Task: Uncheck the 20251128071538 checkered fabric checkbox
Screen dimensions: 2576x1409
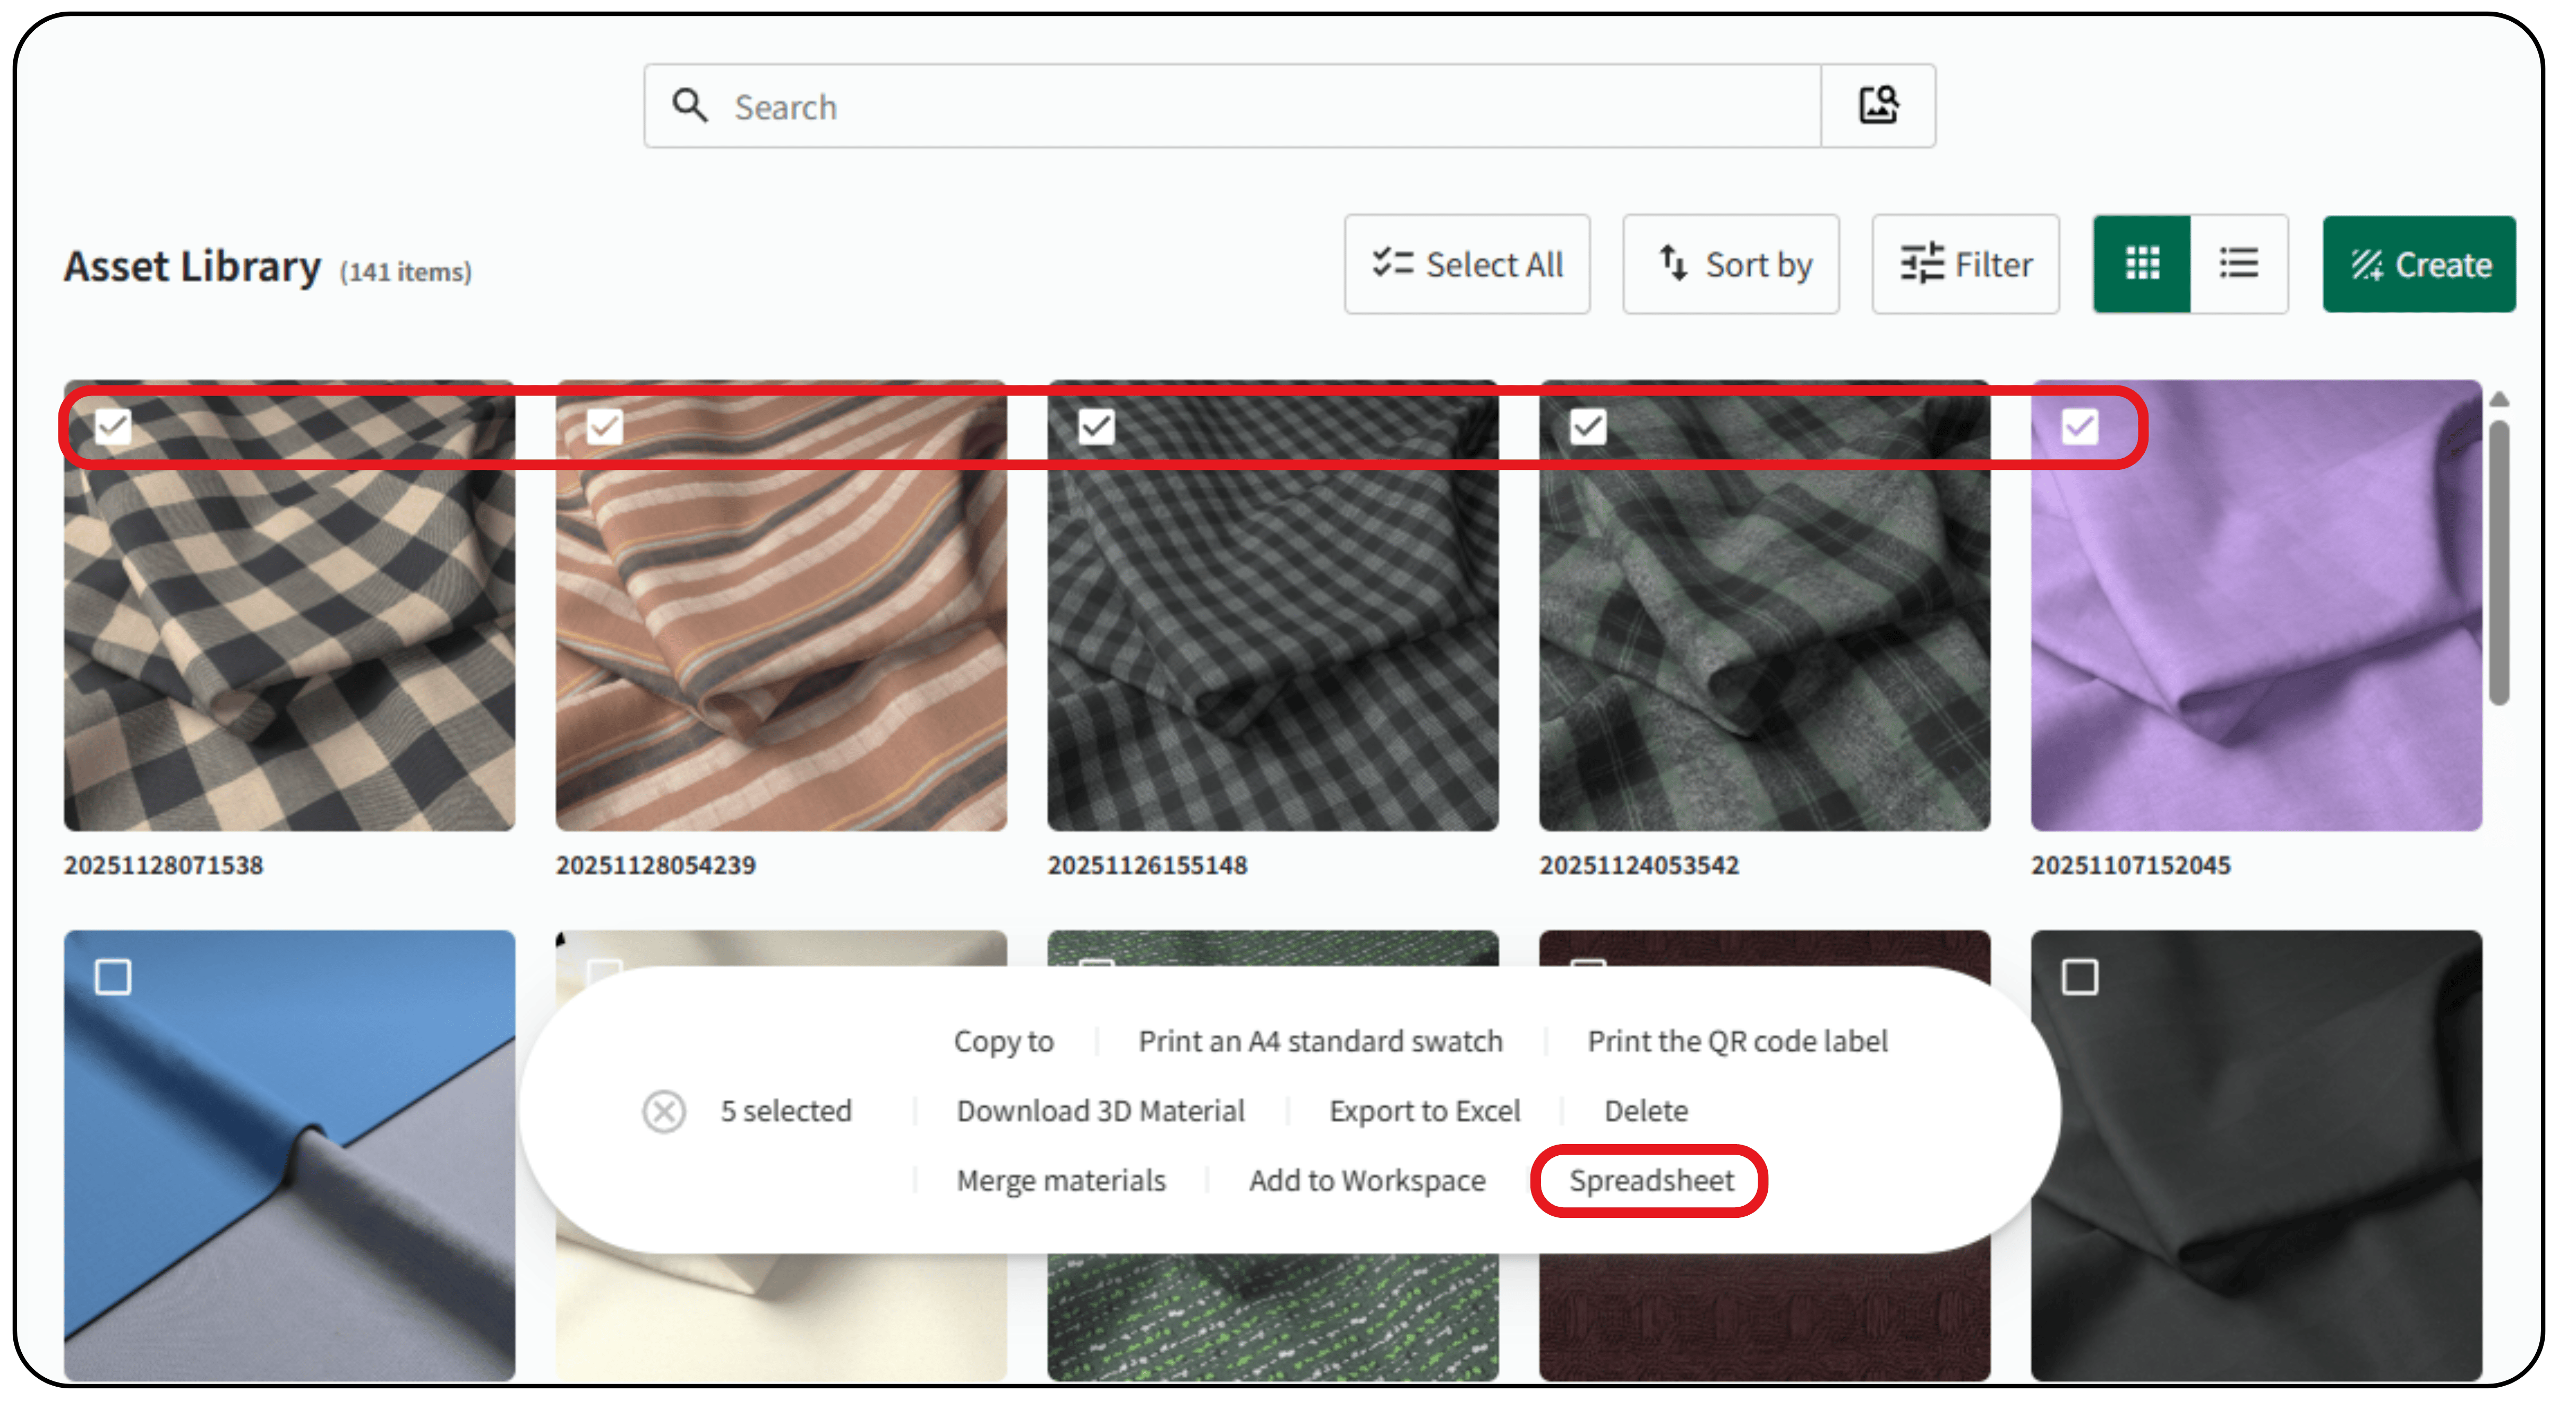Action: [x=113, y=427]
